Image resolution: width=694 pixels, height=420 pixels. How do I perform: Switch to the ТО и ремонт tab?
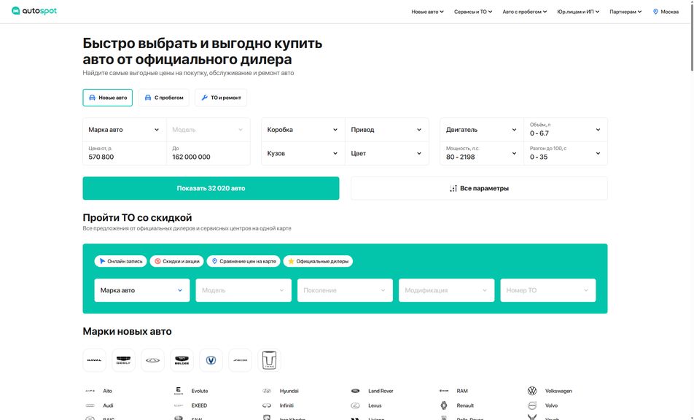point(221,98)
